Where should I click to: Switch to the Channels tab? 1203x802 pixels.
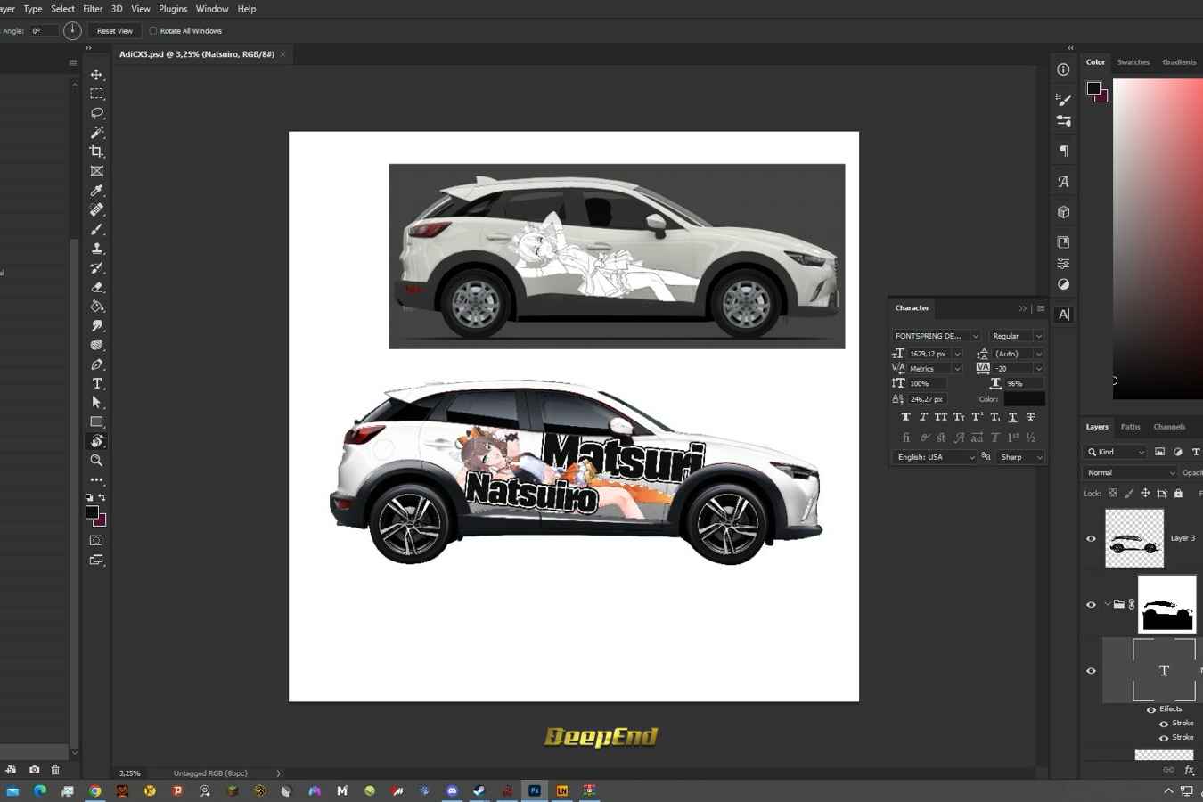(1168, 427)
